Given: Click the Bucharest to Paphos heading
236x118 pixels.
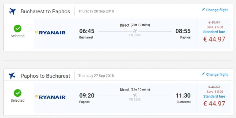Looking at the screenshot, I should 45,12.
